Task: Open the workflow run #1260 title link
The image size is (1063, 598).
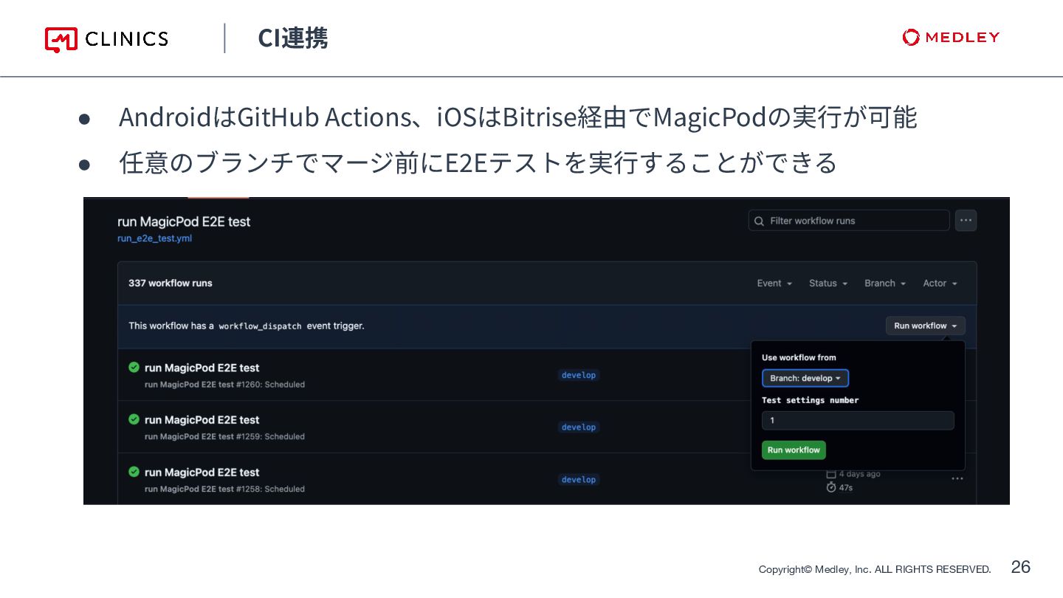Action: 202,368
